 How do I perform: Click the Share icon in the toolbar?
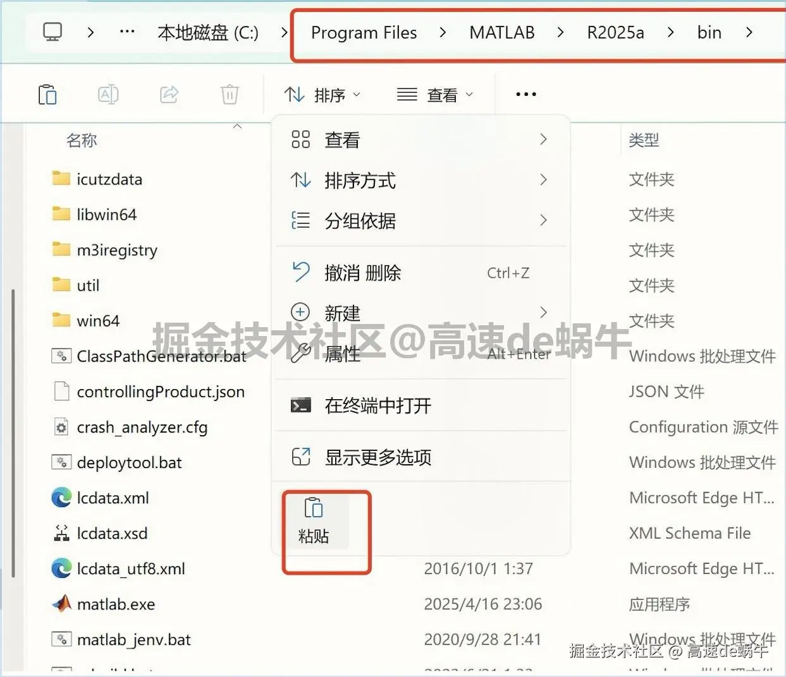168,93
